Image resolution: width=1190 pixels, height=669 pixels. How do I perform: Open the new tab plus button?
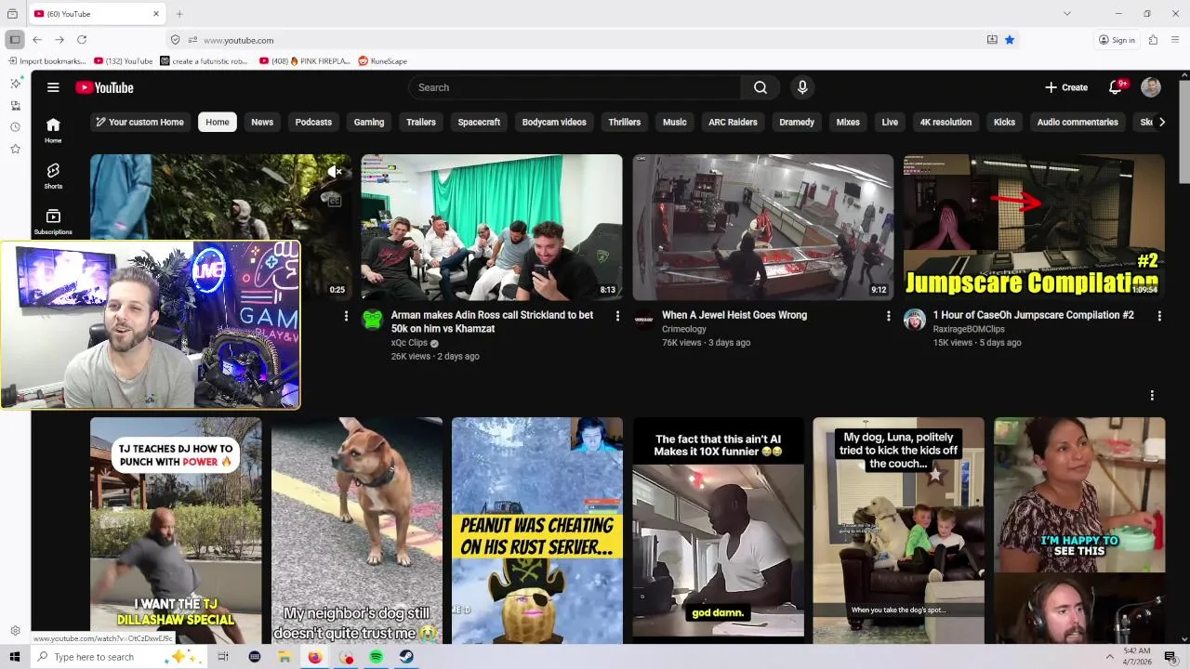[179, 14]
